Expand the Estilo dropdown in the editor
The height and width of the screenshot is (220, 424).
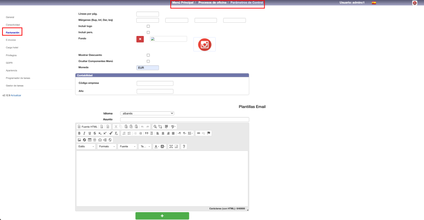[86, 146]
